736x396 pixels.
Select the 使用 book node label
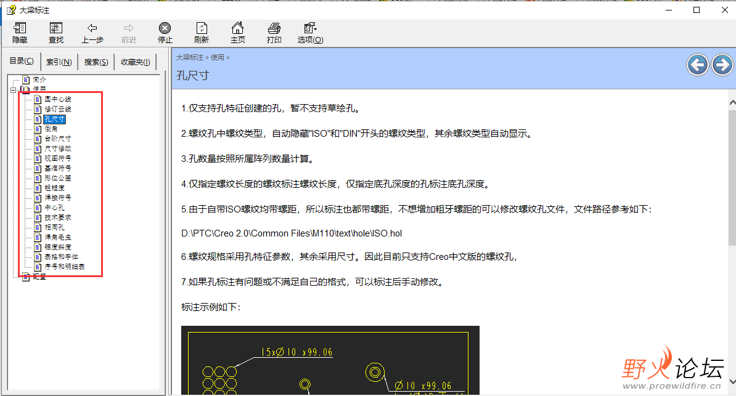click(x=39, y=89)
